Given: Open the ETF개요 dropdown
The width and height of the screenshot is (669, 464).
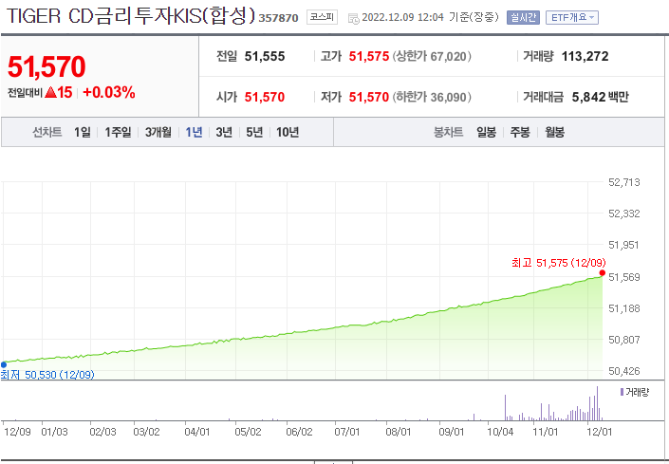Looking at the screenshot, I should pos(571,18).
